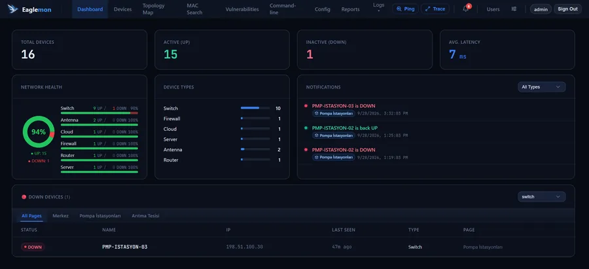Click the PMP-ISTASYON-03 device name in table
Image resolution: width=589 pixels, height=269 pixels.
click(x=125, y=247)
